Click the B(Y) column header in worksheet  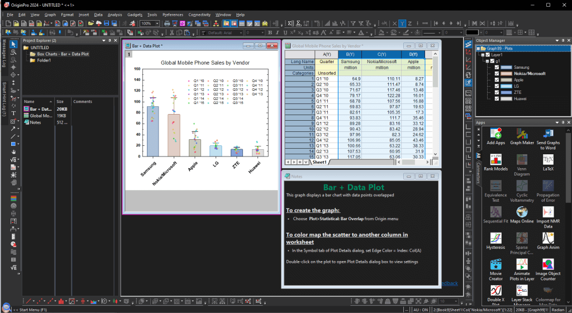tap(350, 54)
